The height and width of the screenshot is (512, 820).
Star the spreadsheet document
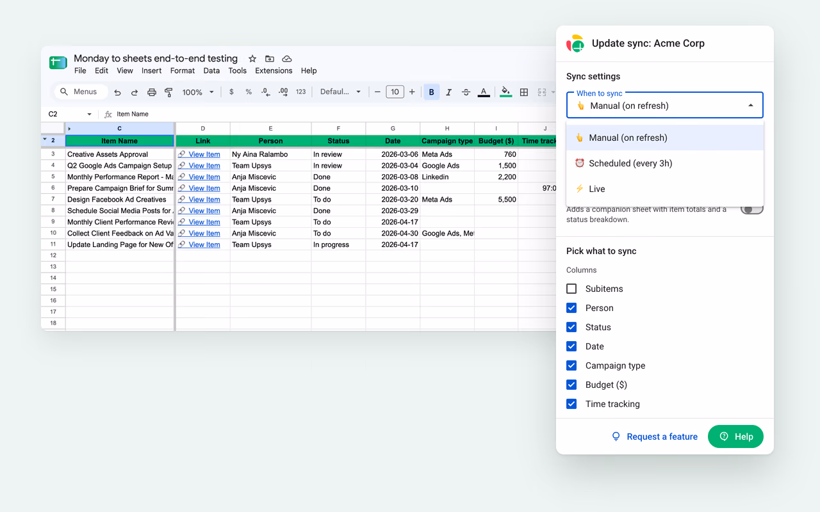coord(252,59)
